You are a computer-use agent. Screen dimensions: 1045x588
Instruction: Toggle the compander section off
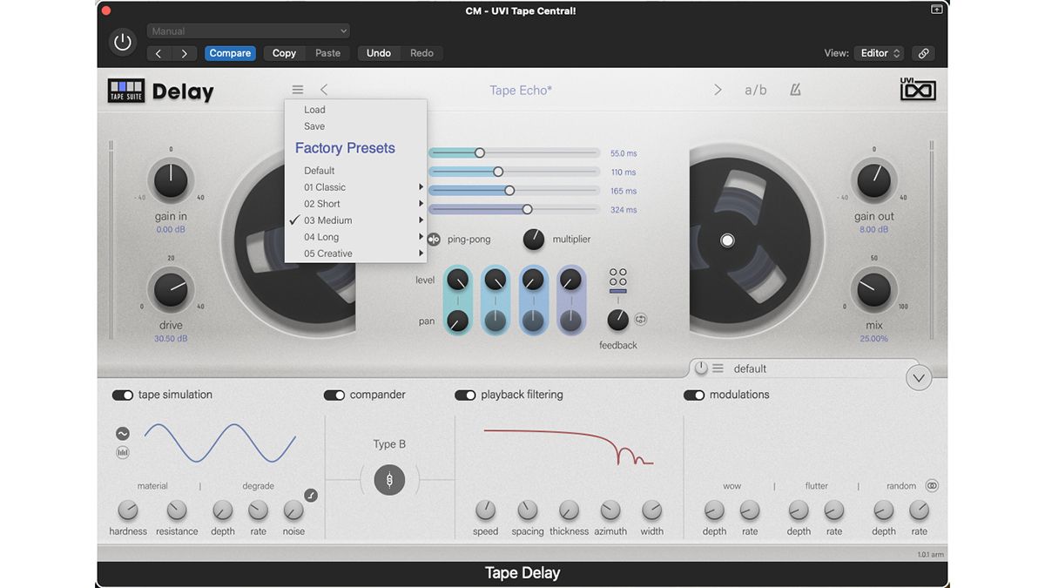(x=334, y=395)
